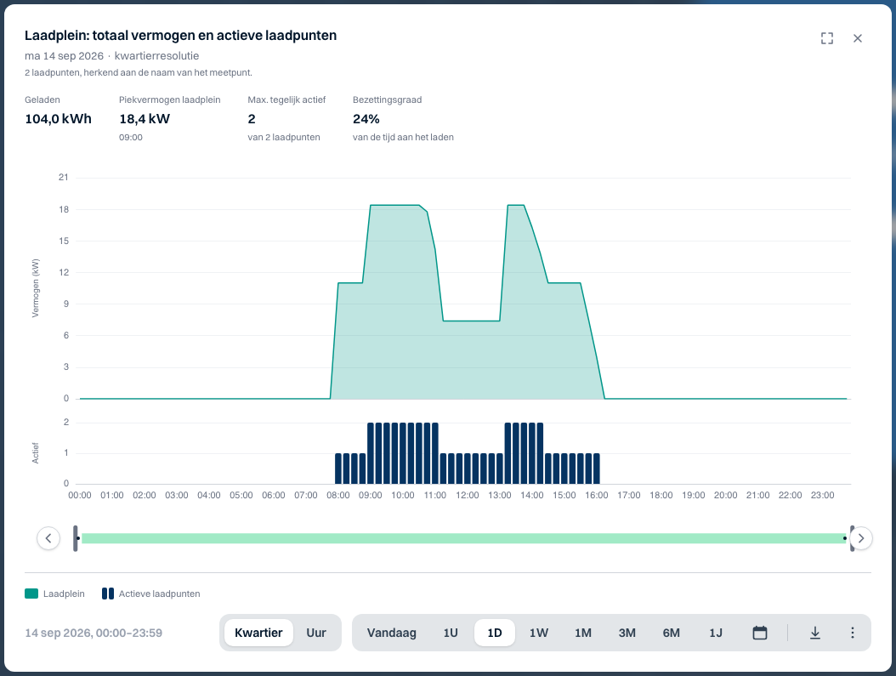The image size is (896, 676).
Task: Select the 1J time range
Action: pos(716,633)
